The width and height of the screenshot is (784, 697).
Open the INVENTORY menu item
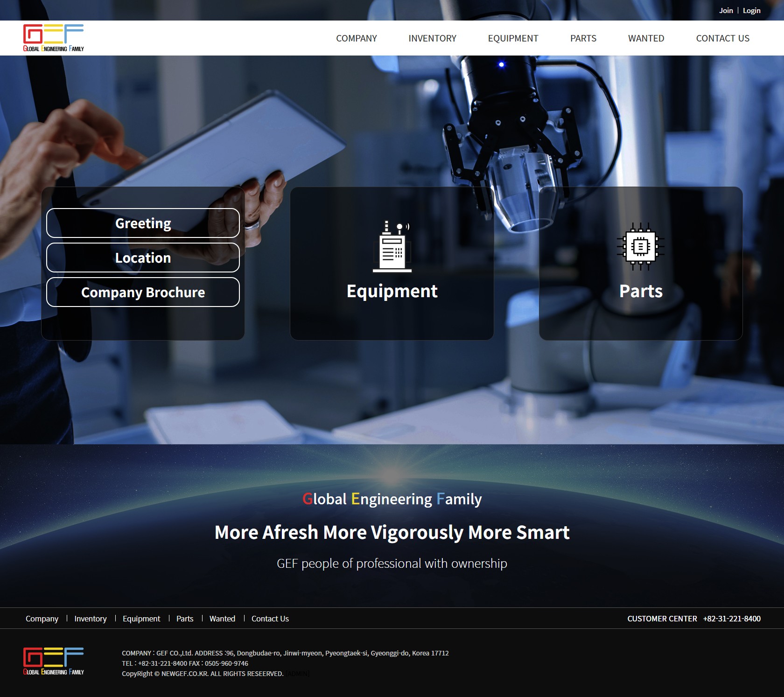432,38
